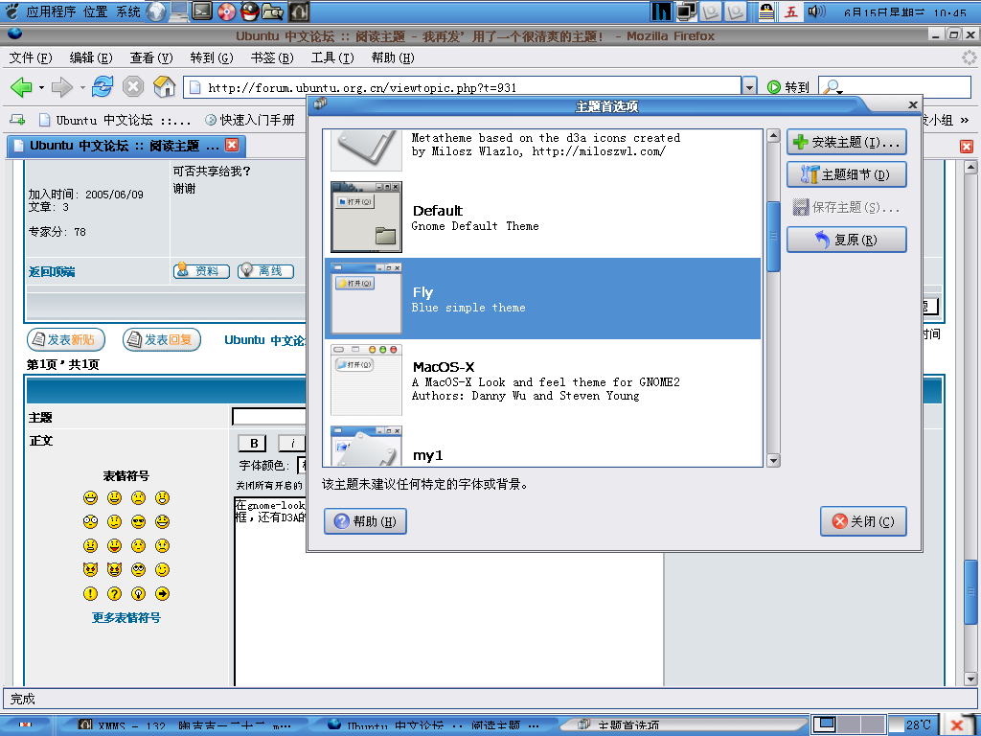Close the theme dialog with 关闭 button
This screenshot has height=736, width=981.
(863, 521)
